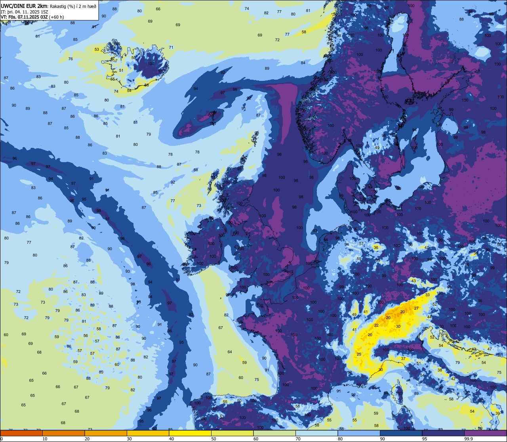
Task: Click the '56' humidity value in the southwest Atlantic speckled area
Action: click(x=86, y=335)
